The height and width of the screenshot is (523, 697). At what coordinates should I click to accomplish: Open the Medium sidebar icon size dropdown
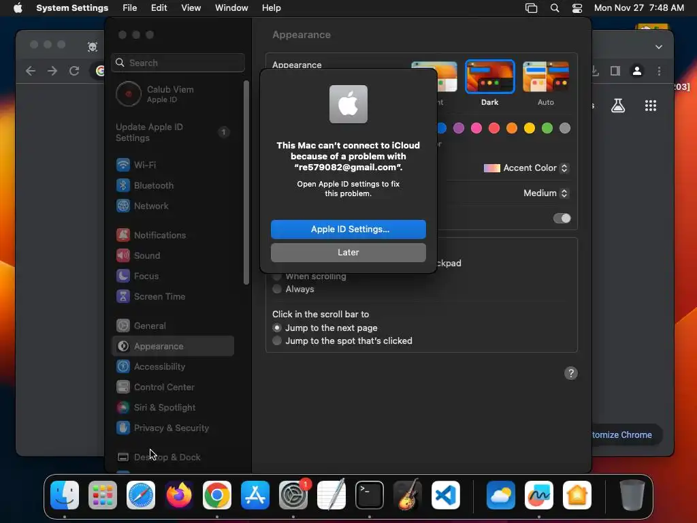[546, 193]
